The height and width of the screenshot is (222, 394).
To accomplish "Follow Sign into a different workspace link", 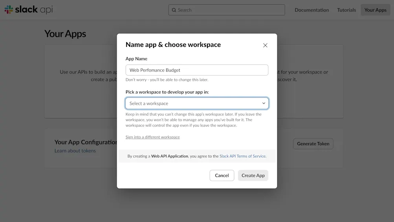I will [x=152, y=137].
